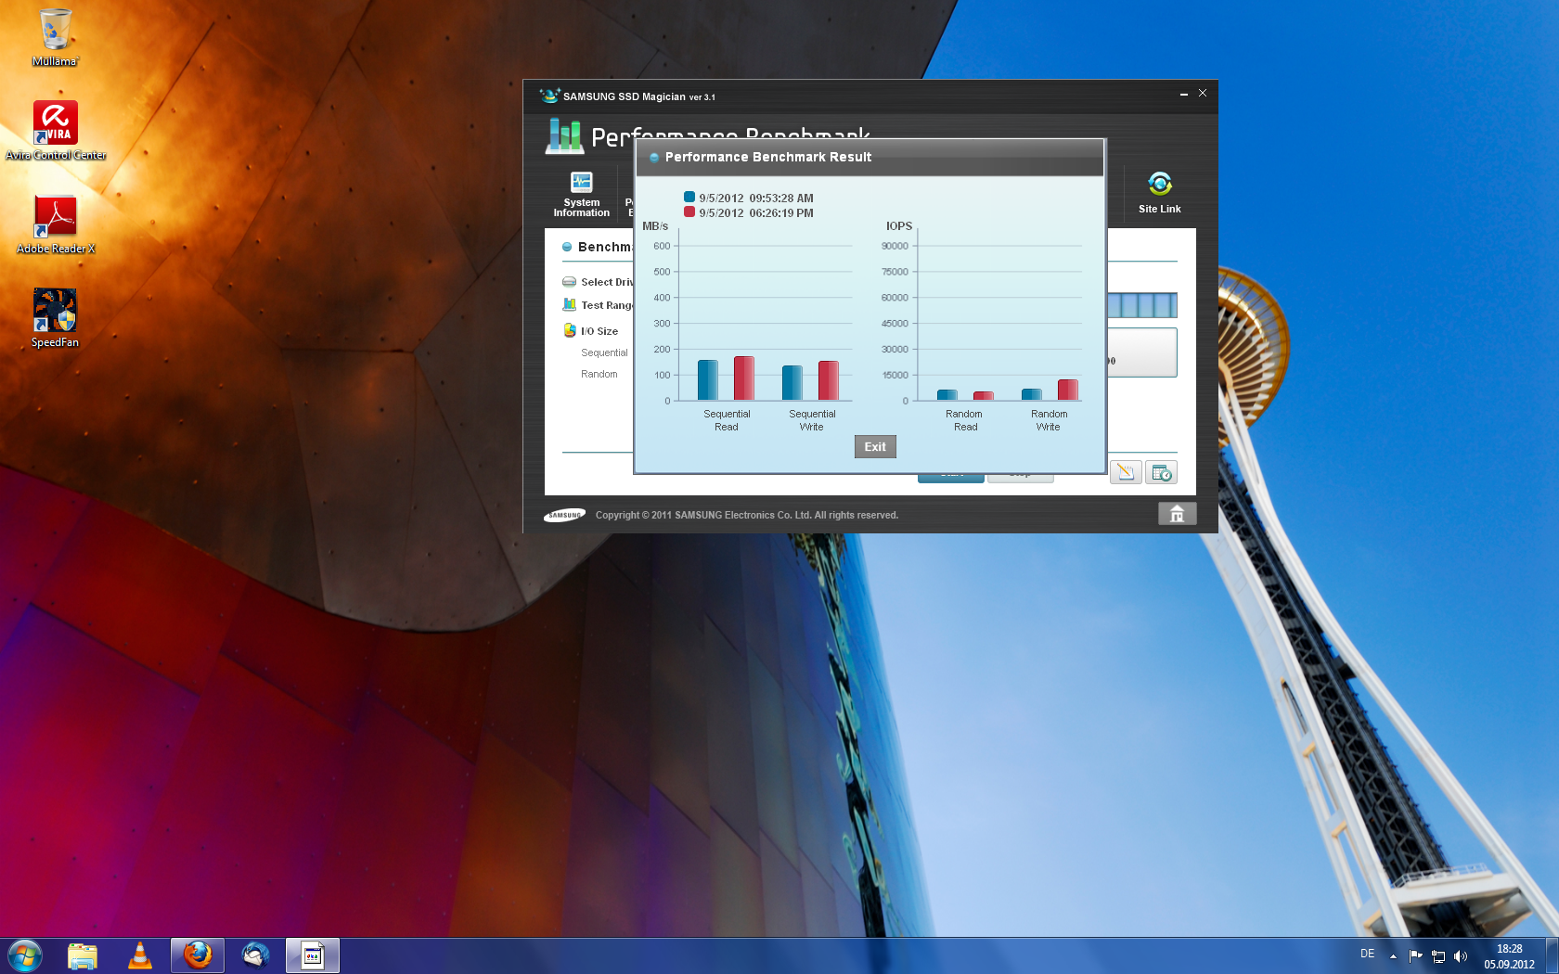
Task: Click the Samsung home button
Action: [1177, 514]
